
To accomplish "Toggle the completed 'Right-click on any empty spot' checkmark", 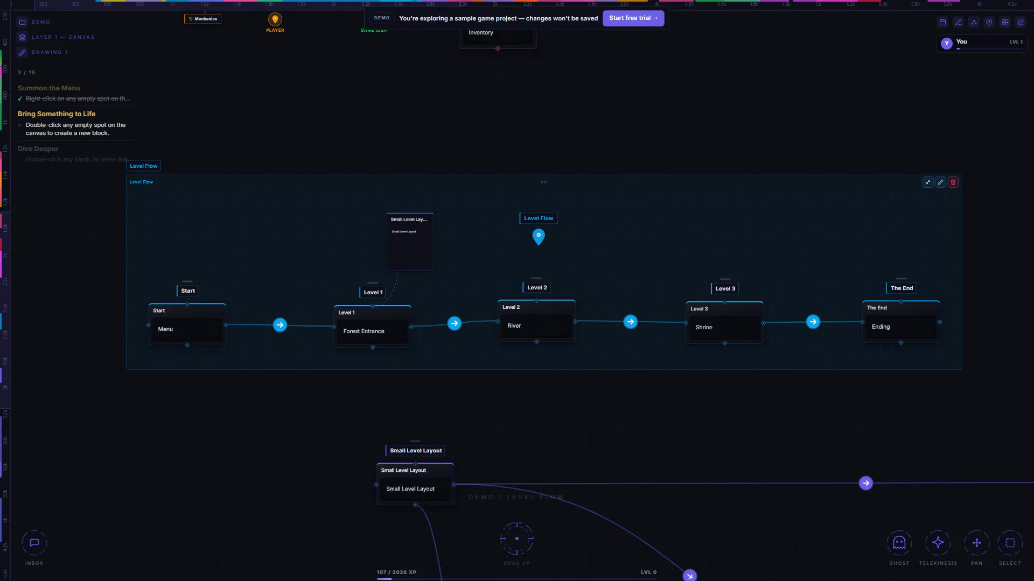I will [x=20, y=99].
